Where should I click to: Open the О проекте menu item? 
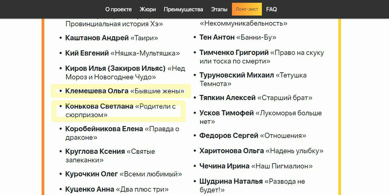(118, 9)
